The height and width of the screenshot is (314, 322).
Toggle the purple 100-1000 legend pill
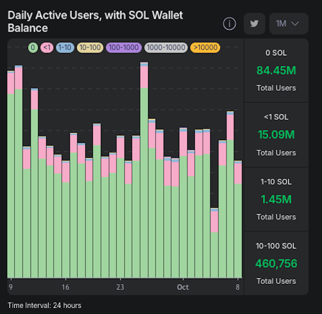coord(123,48)
